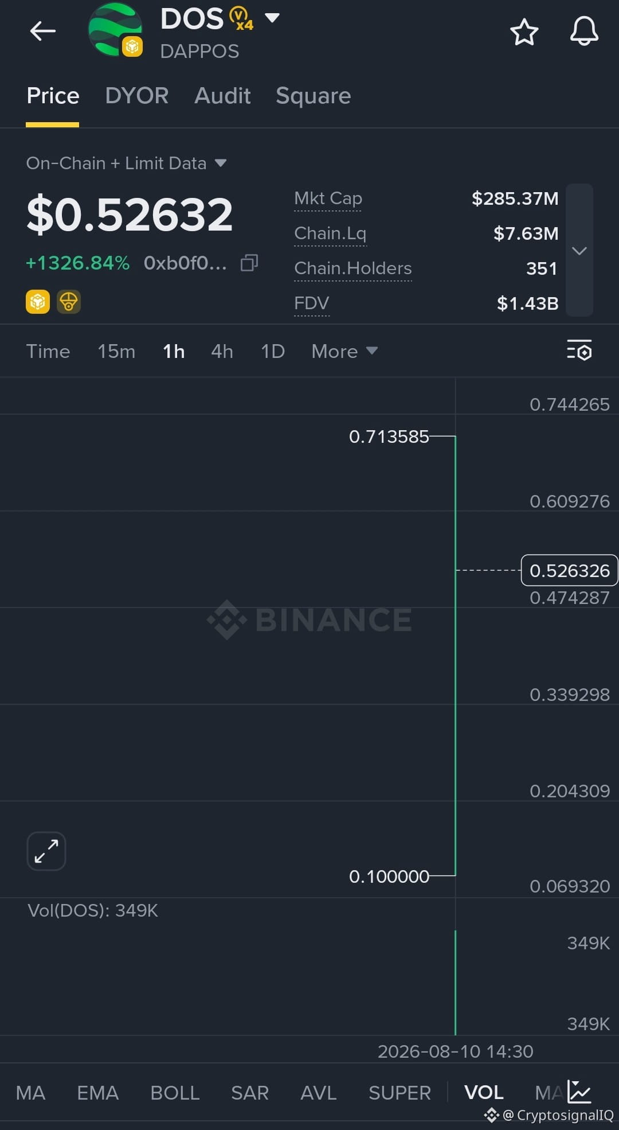The width and height of the screenshot is (619, 1130).
Task: Expand the market stats chevron panel
Action: 579,250
